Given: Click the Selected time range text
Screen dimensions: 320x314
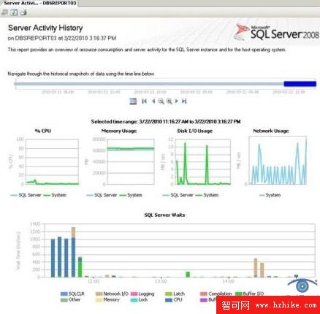Looking at the screenshot, I should [x=166, y=121].
